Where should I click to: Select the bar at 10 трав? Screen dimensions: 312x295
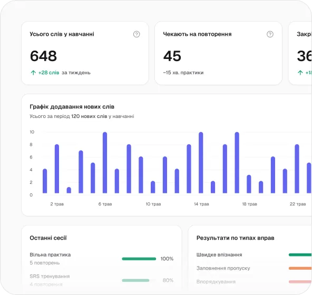pyautogui.click(x=153, y=187)
